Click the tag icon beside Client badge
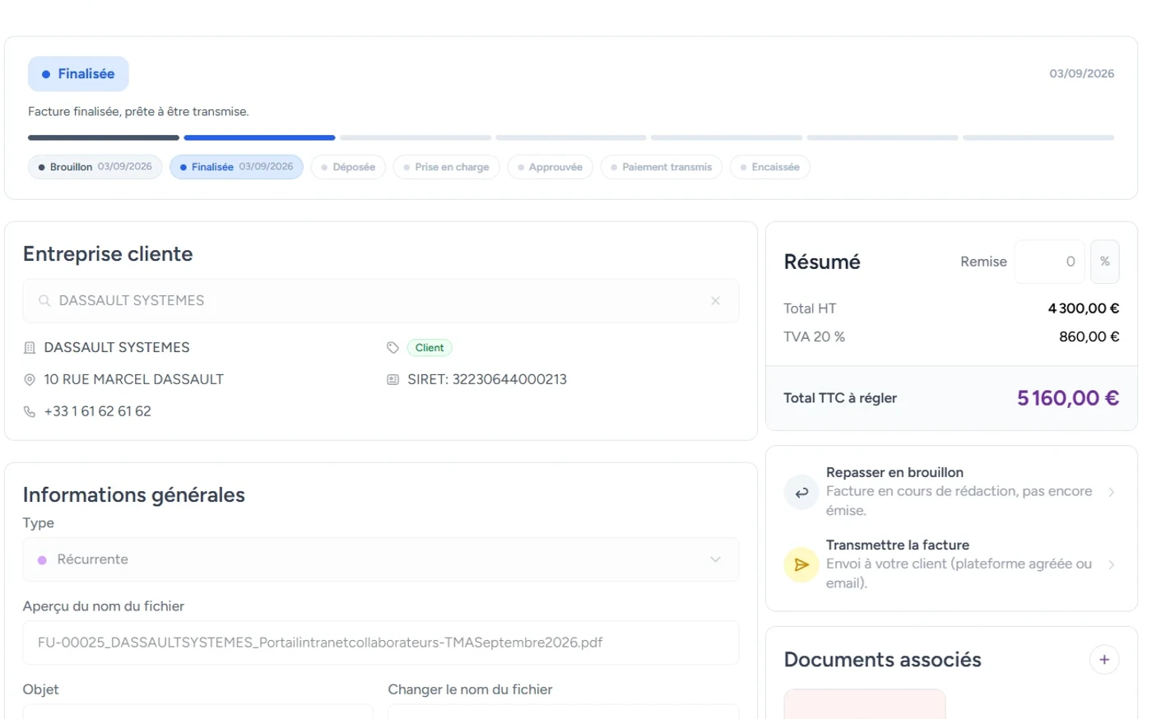 tap(393, 348)
